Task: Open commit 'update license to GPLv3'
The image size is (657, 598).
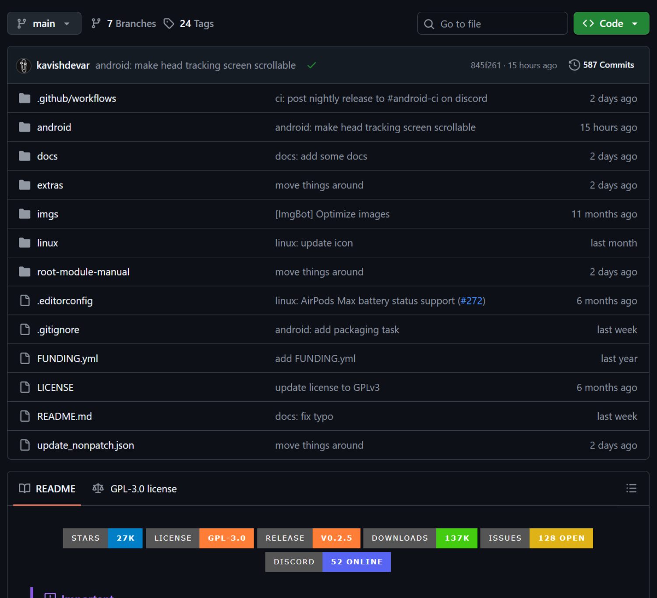Action: (327, 388)
